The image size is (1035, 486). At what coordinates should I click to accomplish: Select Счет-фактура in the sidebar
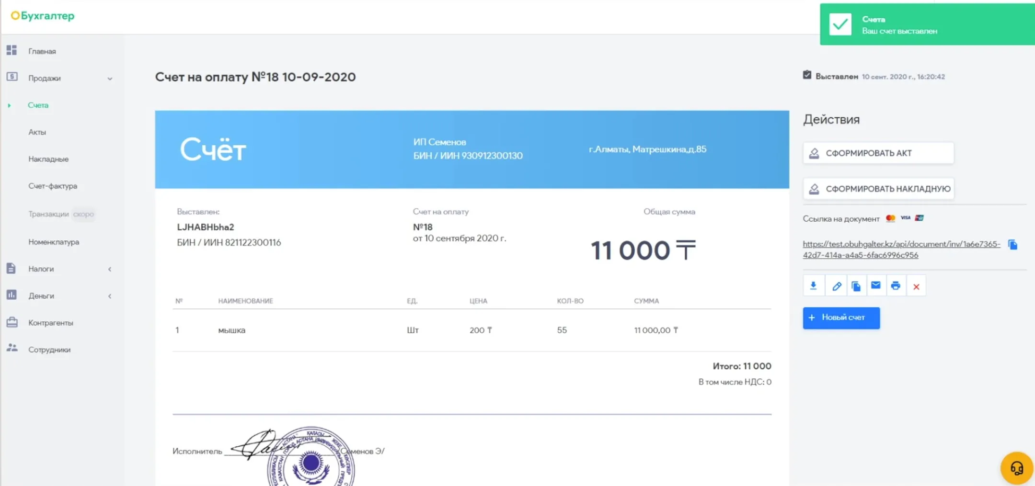(x=53, y=186)
